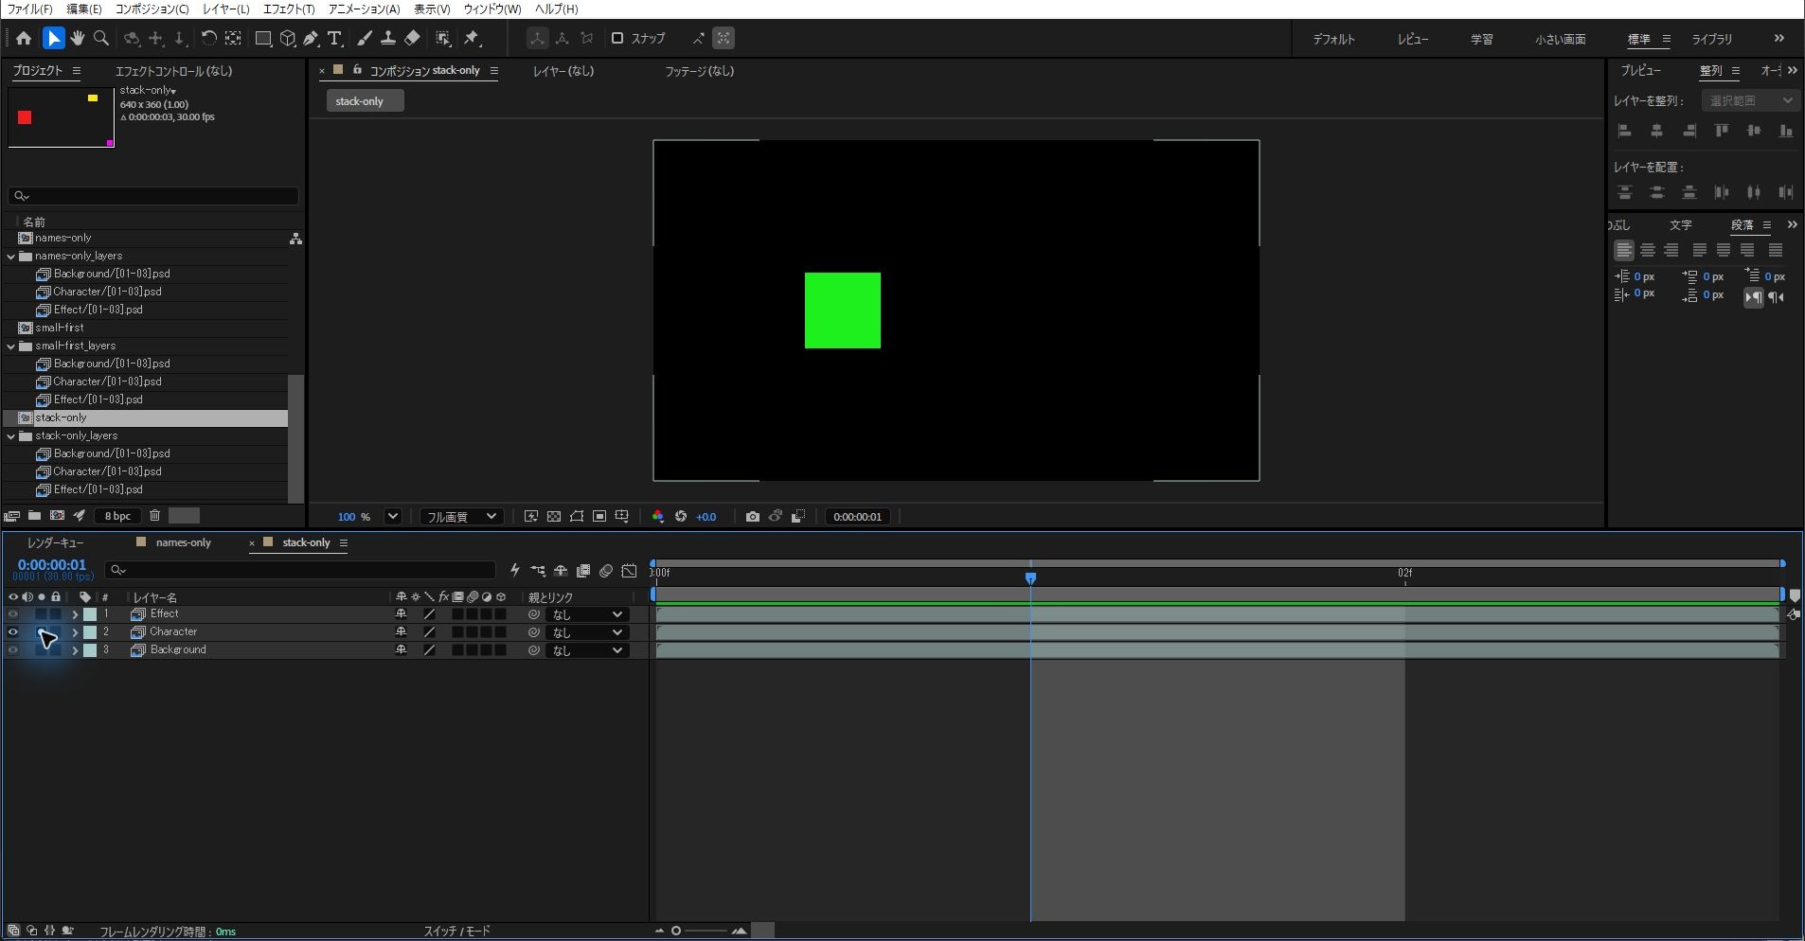Take a snapshot with the camera icon
Screen dimensions: 1805x941
(x=752, y=517)
